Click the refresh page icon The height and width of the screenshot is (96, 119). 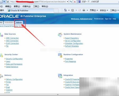[71, 2]
